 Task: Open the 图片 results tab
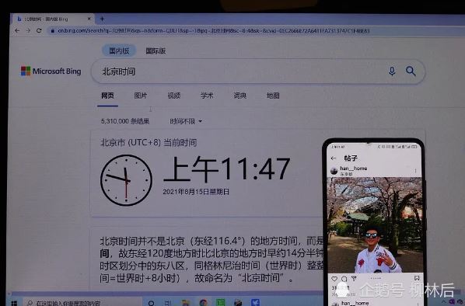coord(140,96)
